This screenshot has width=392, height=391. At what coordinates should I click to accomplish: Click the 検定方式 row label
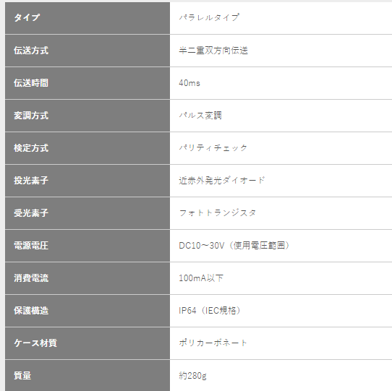(31, 148)
